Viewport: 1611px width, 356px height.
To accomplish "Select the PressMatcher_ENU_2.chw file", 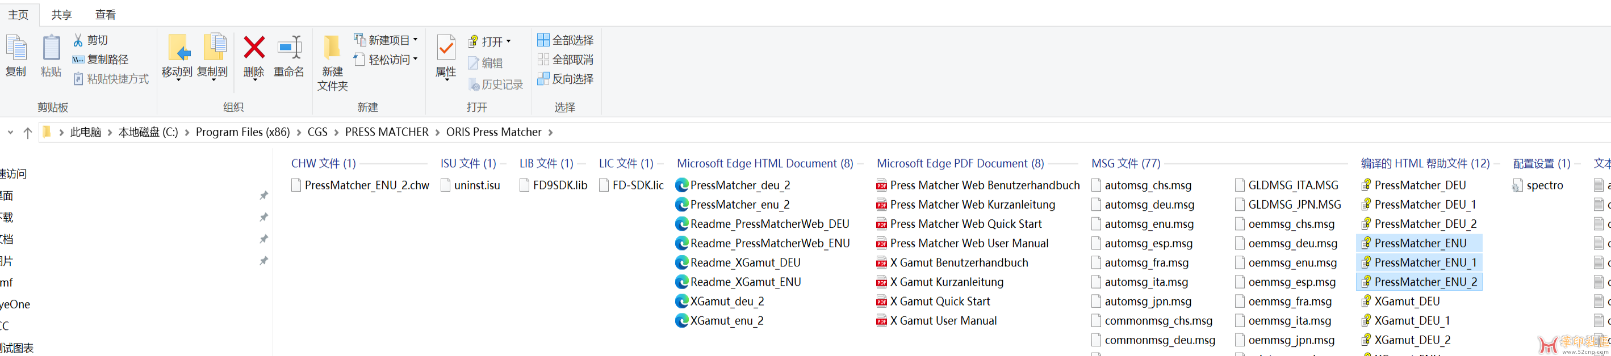I will pos(366,185).
